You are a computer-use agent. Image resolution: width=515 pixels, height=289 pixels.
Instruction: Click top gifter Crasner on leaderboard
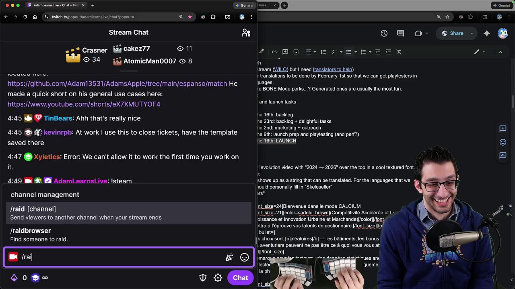pos(95,51)
